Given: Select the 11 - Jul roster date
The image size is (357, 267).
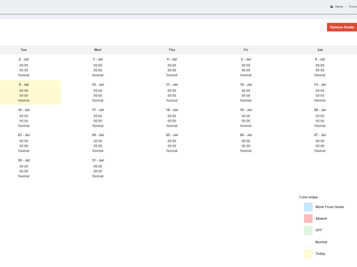Looking at the screenshot, I should coord(172,84).
